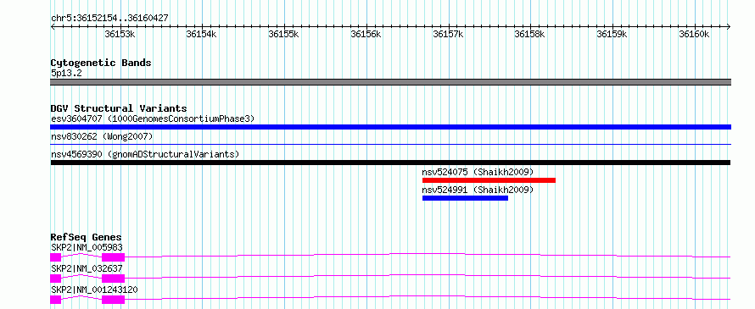Click the esv3604707 thick blue bar
Image resolution: width=755 pixels, height=309 pixels.
[x=390, y=127]
